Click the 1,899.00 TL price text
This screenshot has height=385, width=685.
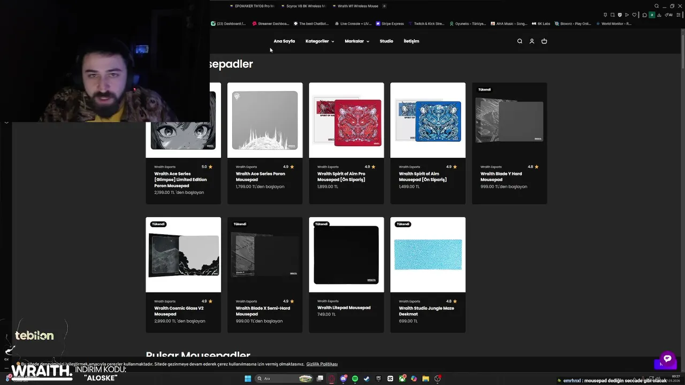tap(328, 187)
